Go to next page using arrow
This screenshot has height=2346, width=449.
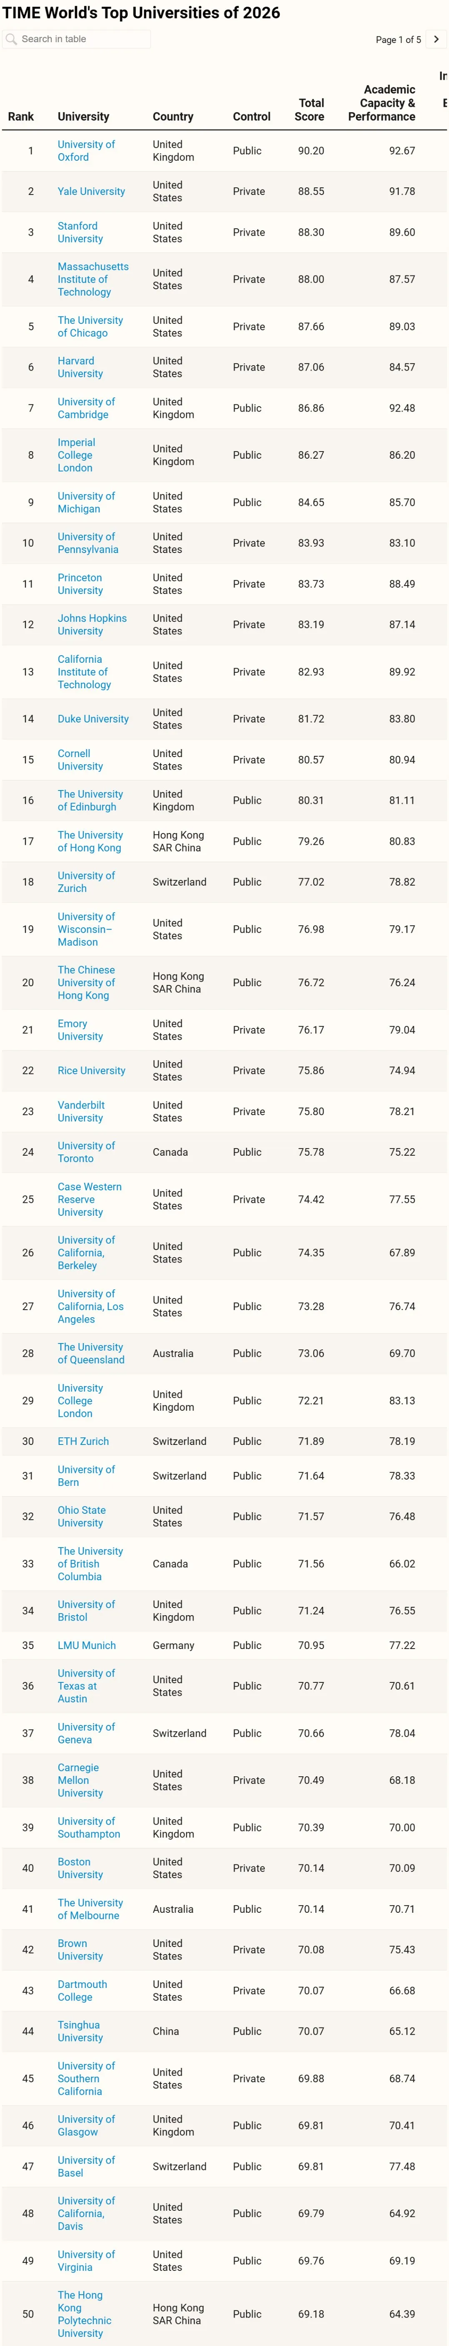coord(436,39)
